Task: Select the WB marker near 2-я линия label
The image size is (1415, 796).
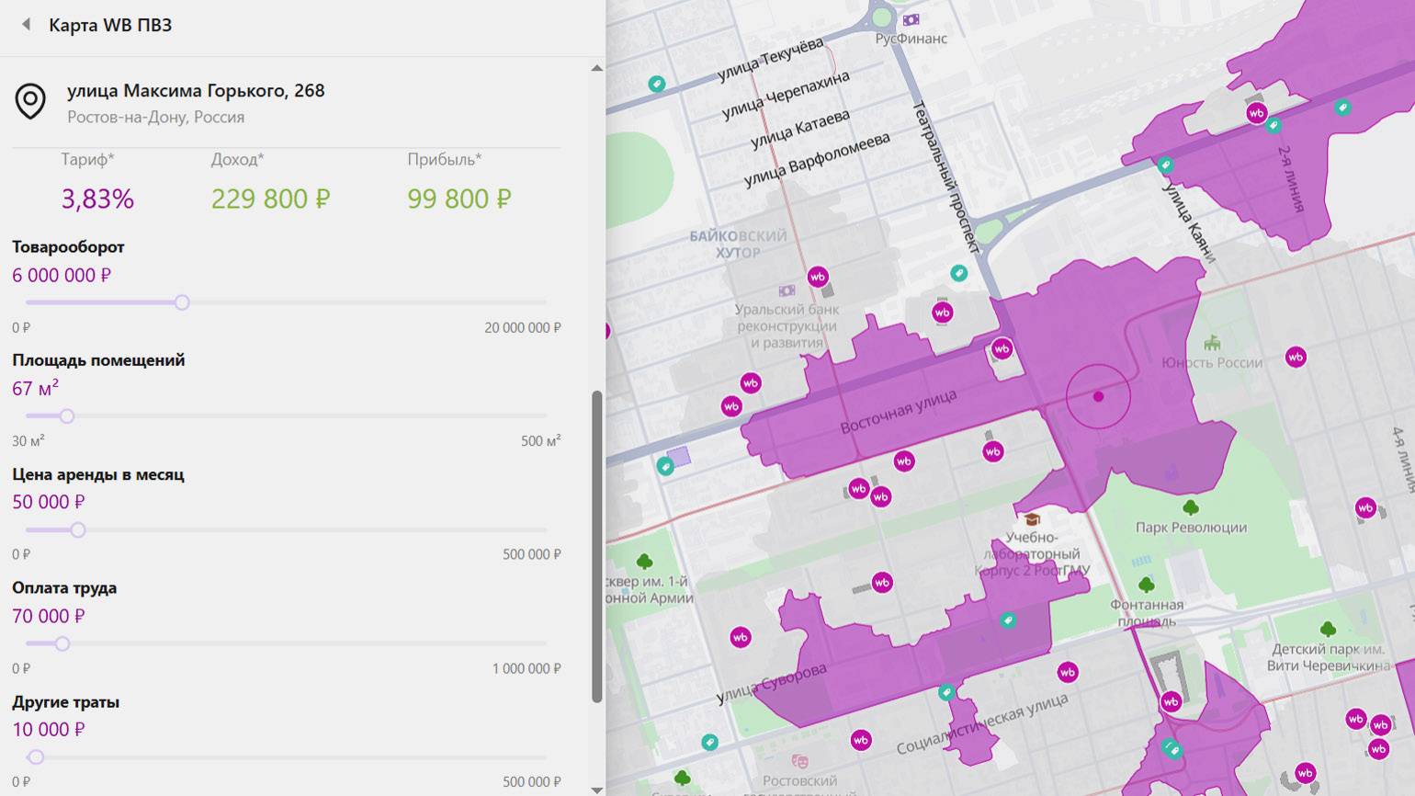Action: [1256, 113]
